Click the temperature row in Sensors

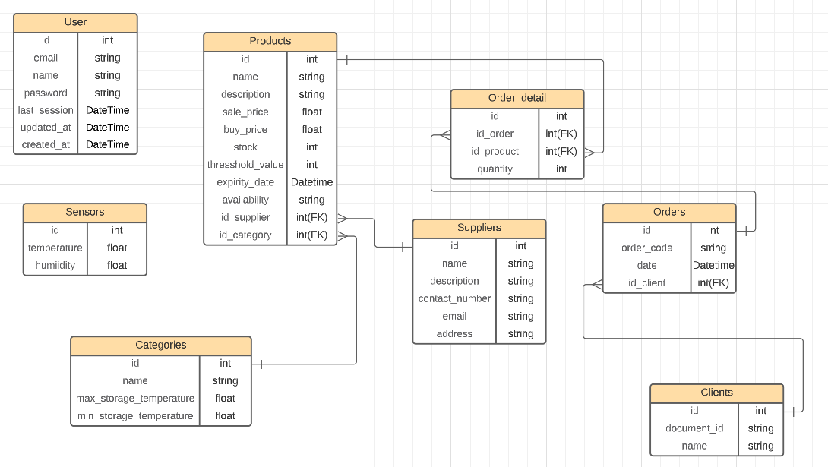[55, 248]
